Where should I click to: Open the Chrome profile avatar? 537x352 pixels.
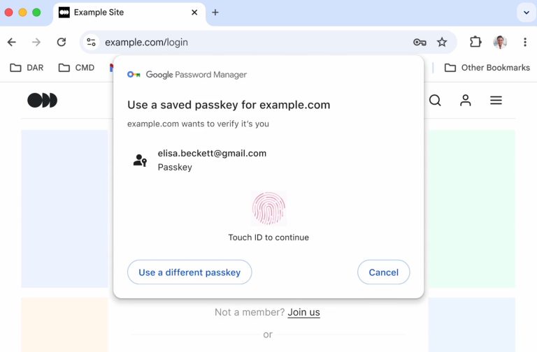click(500, 42)
